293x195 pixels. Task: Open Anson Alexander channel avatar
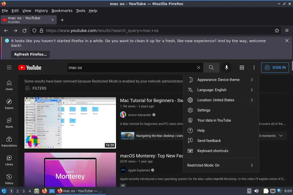(x=123, y=115)
